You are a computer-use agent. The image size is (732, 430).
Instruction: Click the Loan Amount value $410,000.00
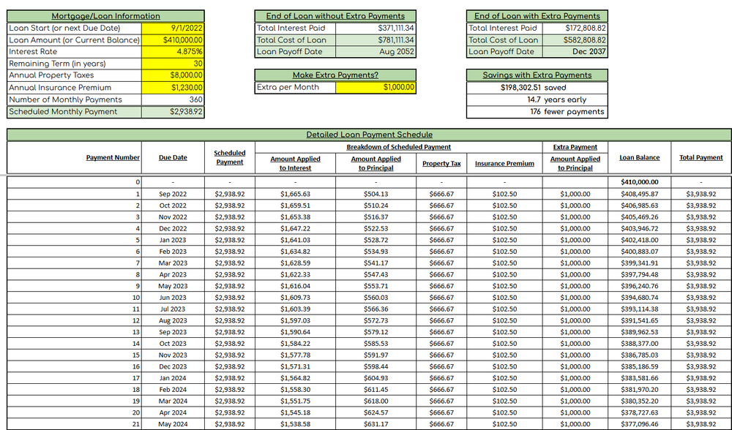(173, 40)
